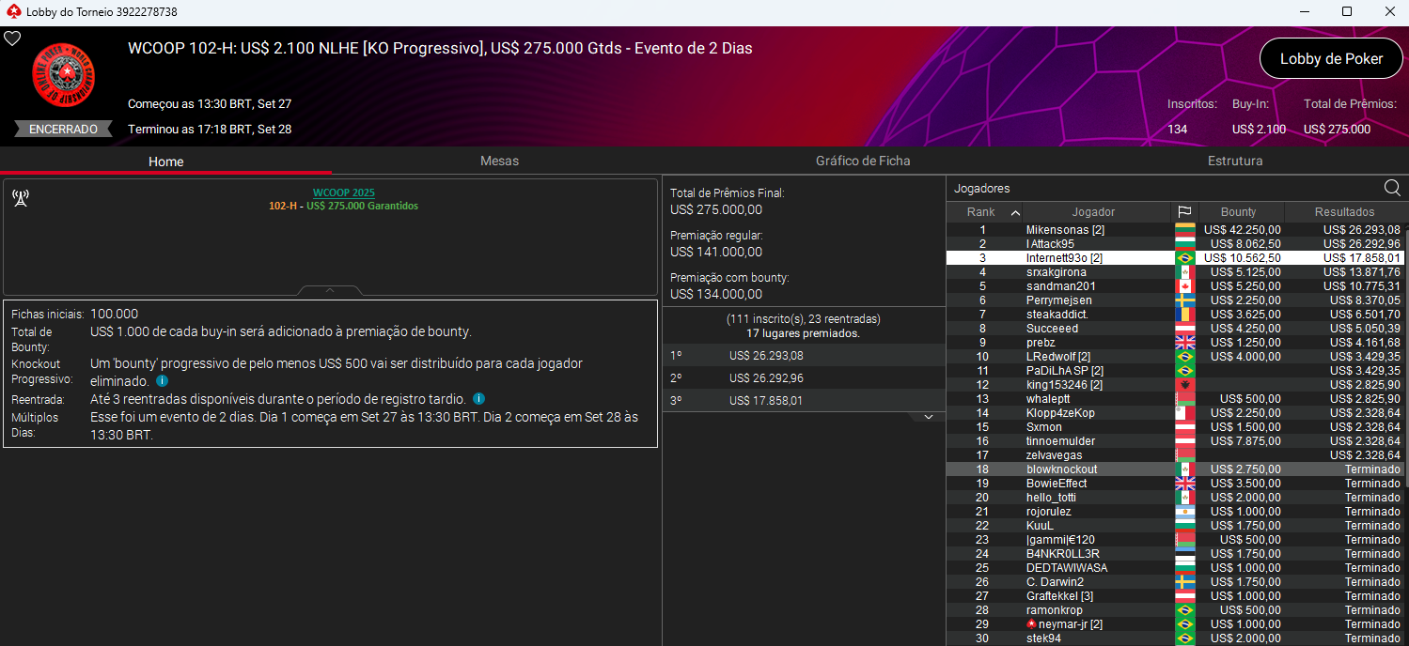Viewport: 1409px width, 646px height.
Task: Click info icon beside Reentrada description
Action: (x=478, y=399)
